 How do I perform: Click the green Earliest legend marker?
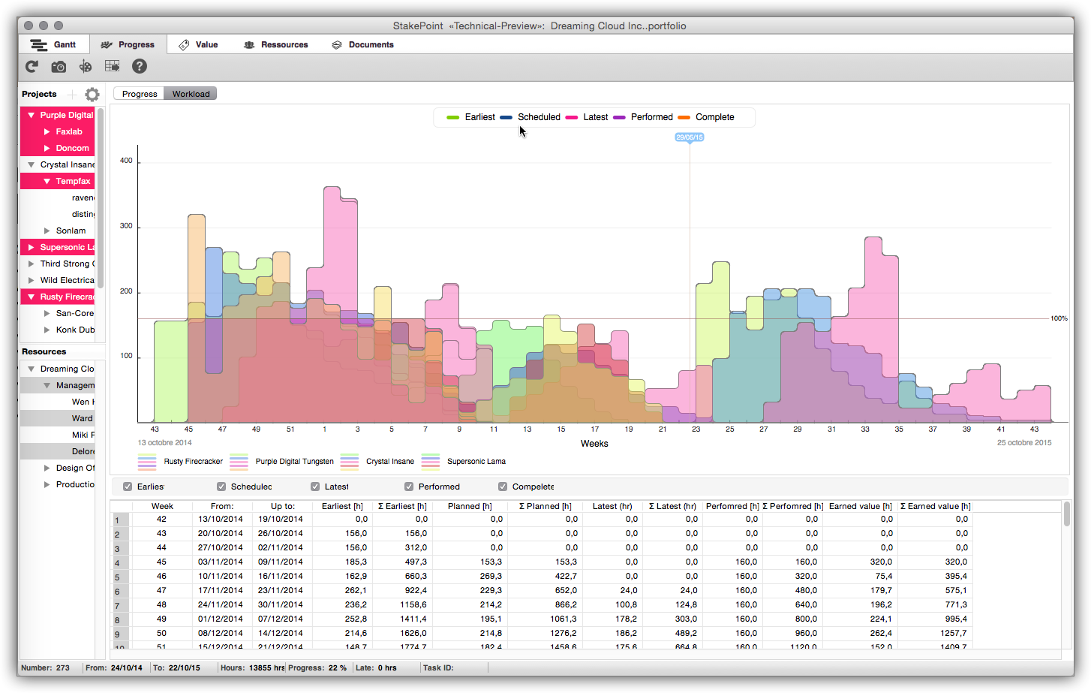[452, 117]
